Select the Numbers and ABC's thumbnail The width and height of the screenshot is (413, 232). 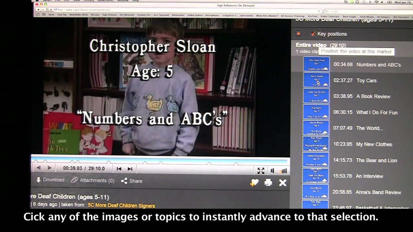tap(316, 64)
